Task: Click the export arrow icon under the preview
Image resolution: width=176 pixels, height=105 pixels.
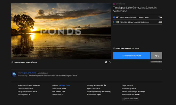Action: [x=110, y=62]
